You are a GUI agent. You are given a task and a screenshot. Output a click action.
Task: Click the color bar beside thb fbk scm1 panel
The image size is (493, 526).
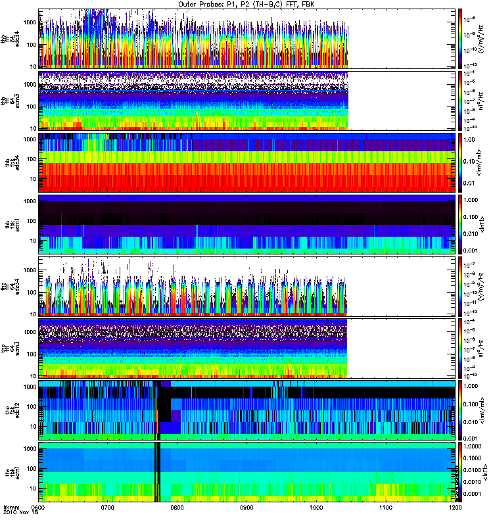pos(460,224)
